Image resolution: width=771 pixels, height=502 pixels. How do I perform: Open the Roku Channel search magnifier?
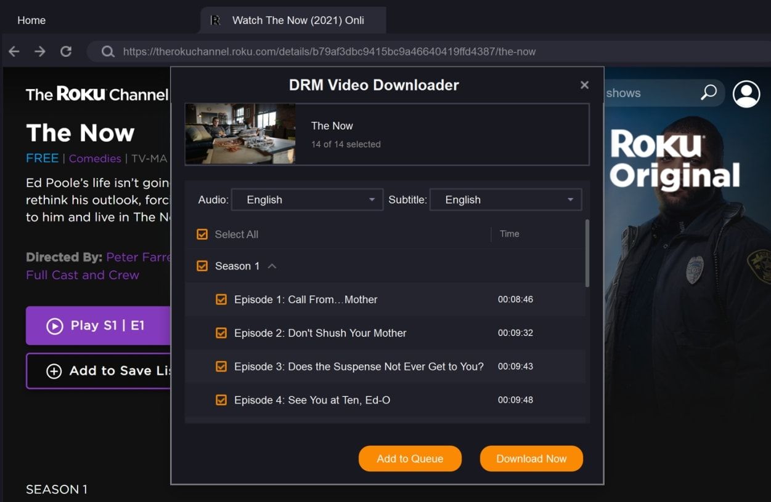pyautogui.click(x=709, y=93)
